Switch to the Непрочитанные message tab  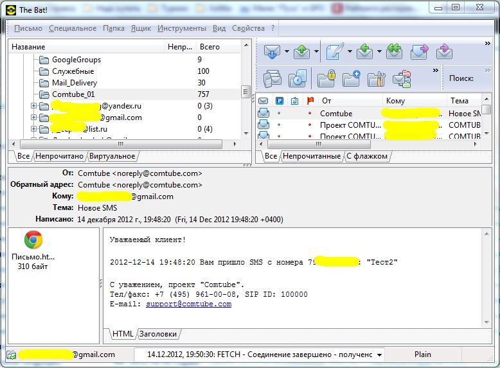[x=312, y=156]
